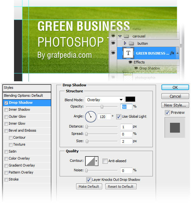Click the button group folder icon
191x204 pixels.
pyautogui.click(x=131, y=43)
